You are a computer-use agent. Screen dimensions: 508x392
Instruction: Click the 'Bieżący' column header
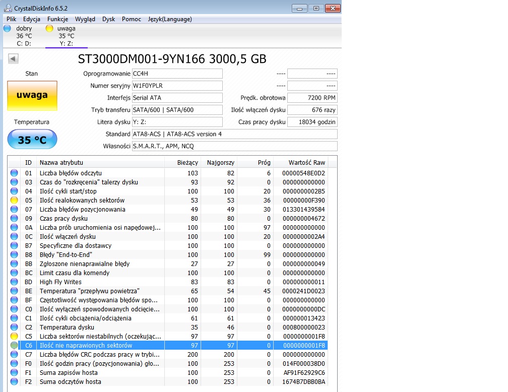pyautogui.click(x=183, y=163)
